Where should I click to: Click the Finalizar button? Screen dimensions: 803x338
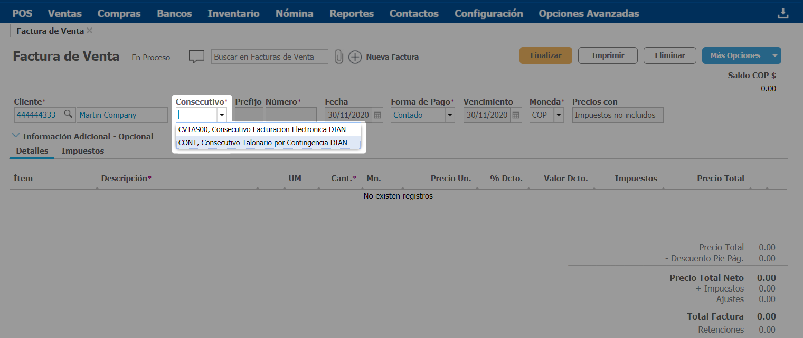click(x=545, y=55)
